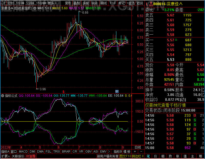Click the 日线 period label

138,147
